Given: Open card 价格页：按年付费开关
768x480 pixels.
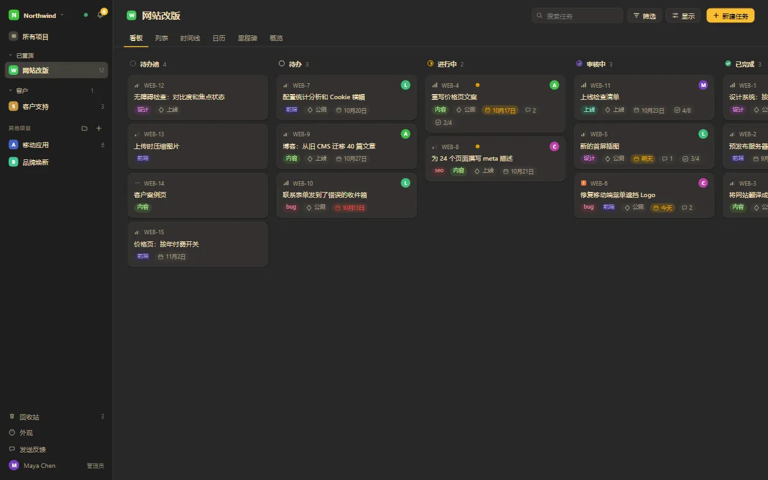Looking at the screenshot, I should [198, 244].
